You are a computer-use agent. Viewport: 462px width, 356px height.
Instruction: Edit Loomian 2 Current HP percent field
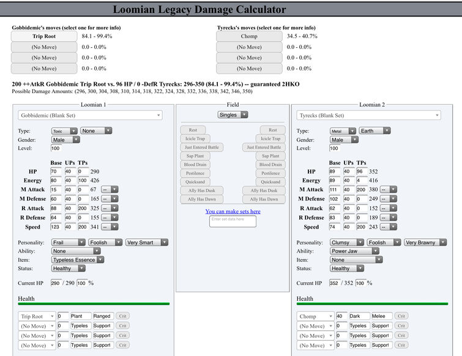(x=360, y=283)
